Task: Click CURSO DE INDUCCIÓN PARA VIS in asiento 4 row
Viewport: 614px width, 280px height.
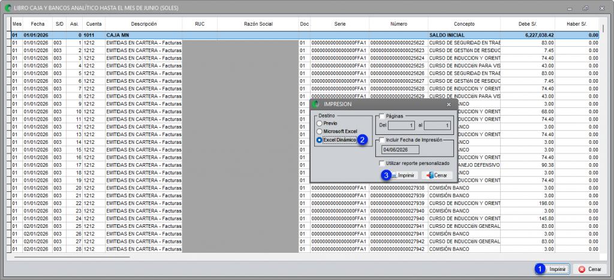Action: (x=465, y=65)
